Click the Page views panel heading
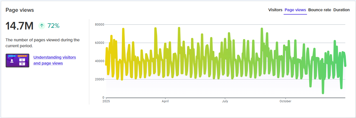Viewport: 356px width, 118px height. [20, 10]
